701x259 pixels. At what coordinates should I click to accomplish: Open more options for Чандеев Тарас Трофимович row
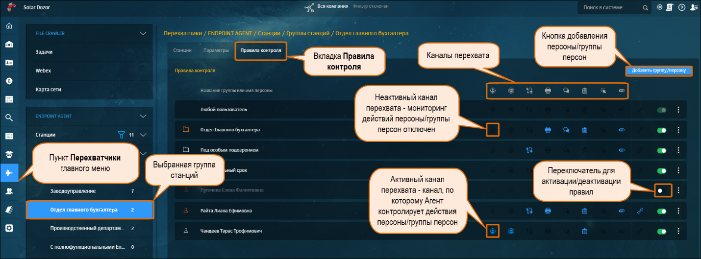click(x=678, y=231)
